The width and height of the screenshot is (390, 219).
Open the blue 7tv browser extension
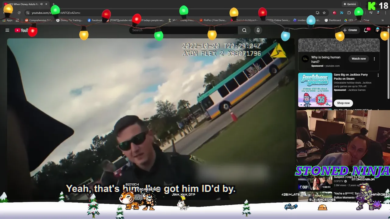click(342, 13)
